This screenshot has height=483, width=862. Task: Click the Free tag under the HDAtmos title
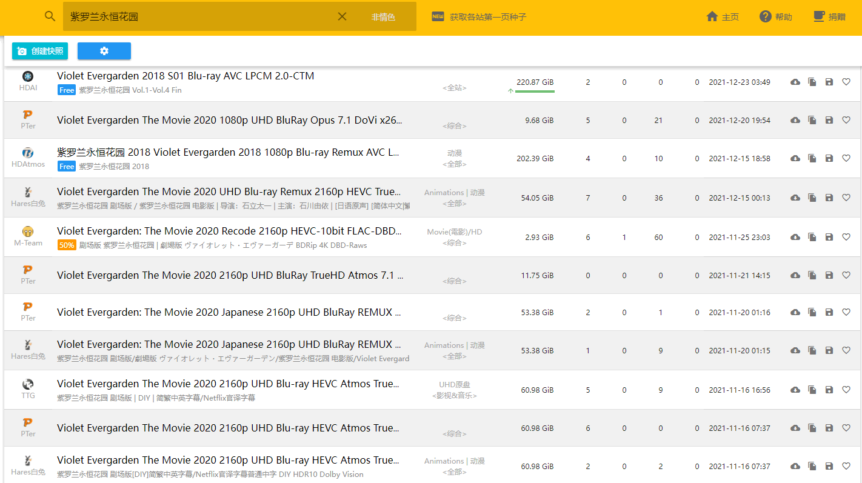click(x=67, y=166)
